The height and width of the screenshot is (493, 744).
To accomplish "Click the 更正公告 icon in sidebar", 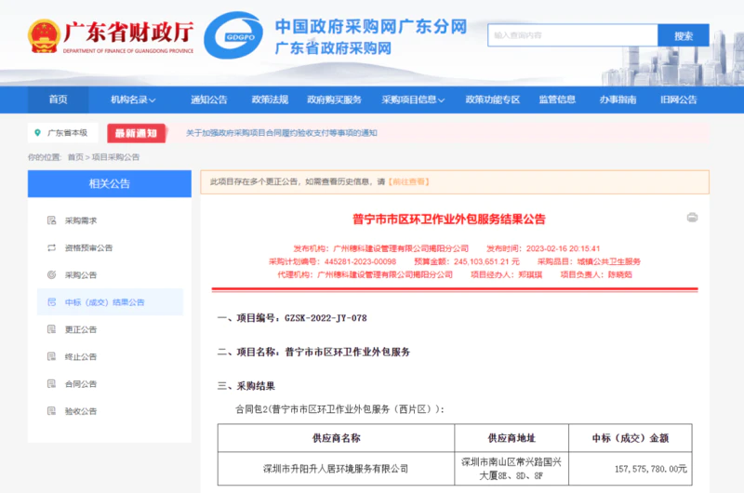I will click(x=51, y=329).
